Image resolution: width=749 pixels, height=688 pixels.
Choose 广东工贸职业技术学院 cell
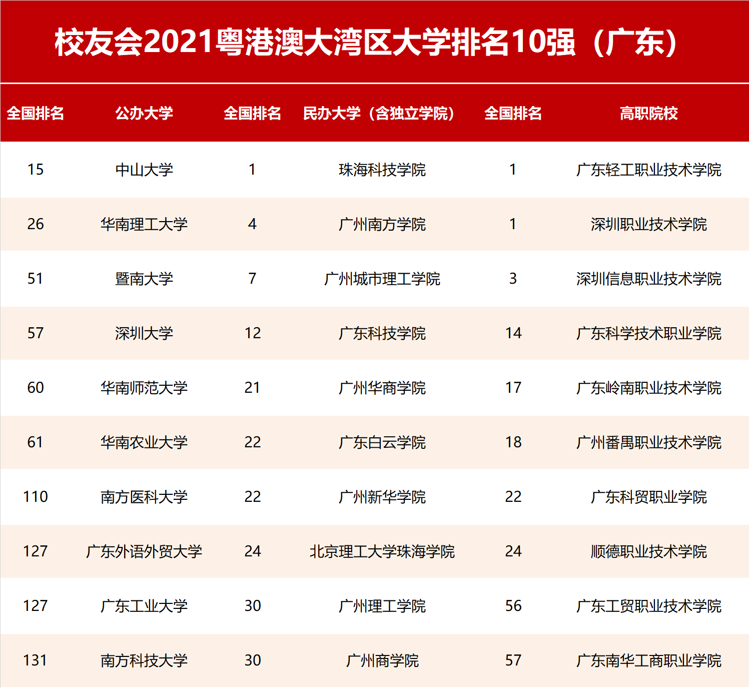tap(648, 606)
